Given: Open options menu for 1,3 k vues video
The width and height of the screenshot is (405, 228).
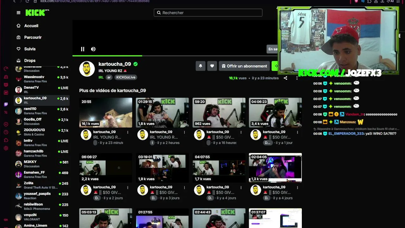Looking at the screenshot, I should [x=297, y=187].
